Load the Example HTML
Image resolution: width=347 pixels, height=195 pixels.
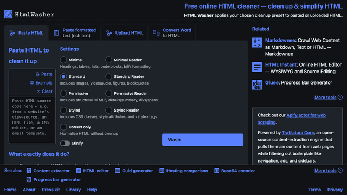coord(41,83)
